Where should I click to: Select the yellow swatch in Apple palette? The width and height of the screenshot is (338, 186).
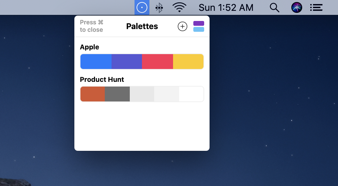[188, 62]
